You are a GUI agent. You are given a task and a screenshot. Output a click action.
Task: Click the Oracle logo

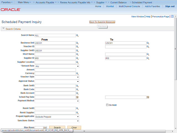coord(11,10)
